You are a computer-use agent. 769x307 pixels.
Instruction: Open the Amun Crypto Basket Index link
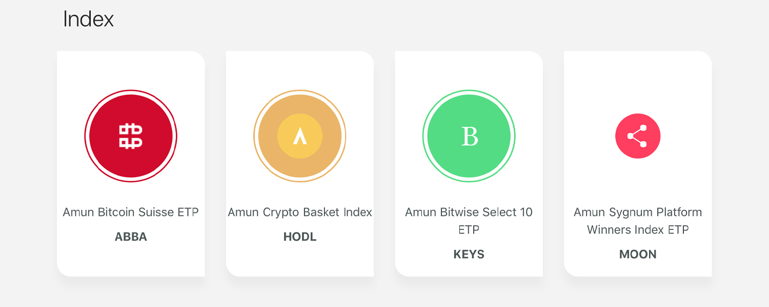tap(300, 212)
